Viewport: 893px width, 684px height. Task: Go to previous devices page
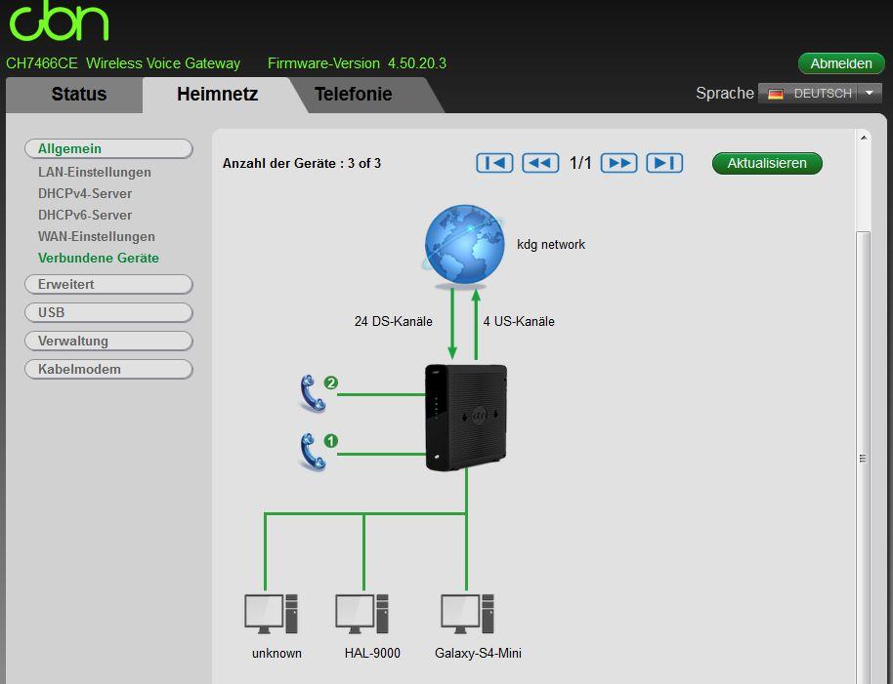pyautogui.click(x=540, y=163)
